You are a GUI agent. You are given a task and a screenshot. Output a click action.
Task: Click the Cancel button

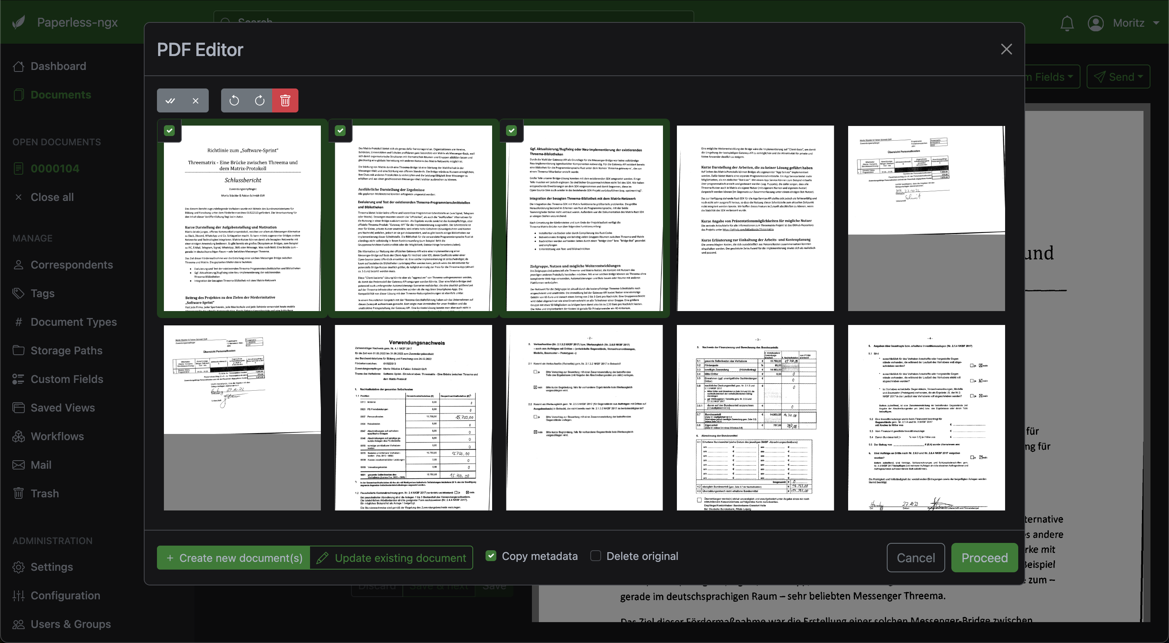916,558
